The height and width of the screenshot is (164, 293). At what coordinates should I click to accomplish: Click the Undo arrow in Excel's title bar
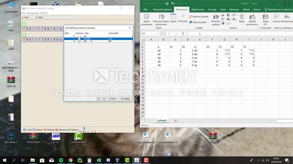click(x=173, y=3)
